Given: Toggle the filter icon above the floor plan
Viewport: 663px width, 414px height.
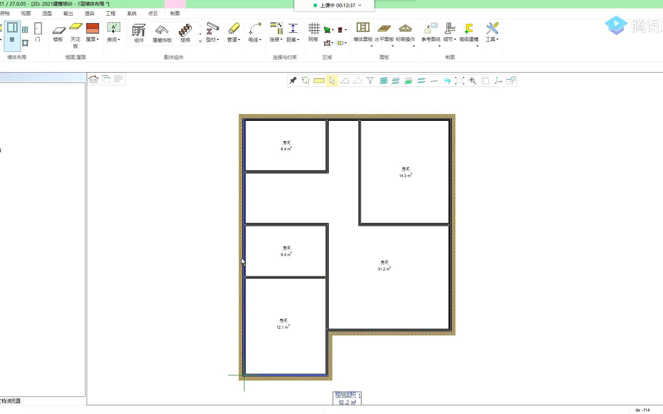Looking at the screenshot, I should (x=370, y=81).
